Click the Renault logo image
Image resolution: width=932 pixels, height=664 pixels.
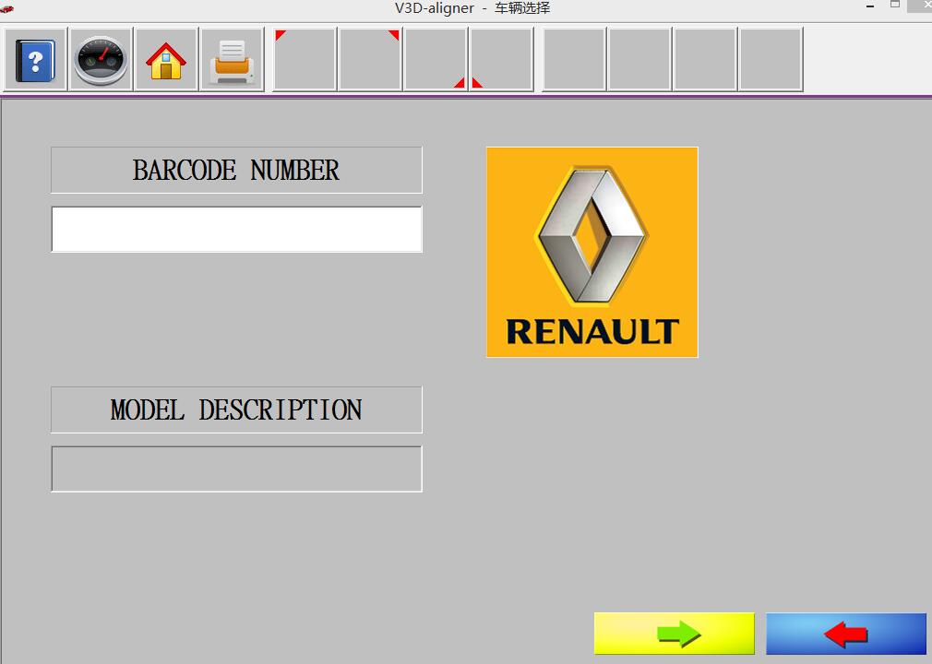(x=591, y=252)
